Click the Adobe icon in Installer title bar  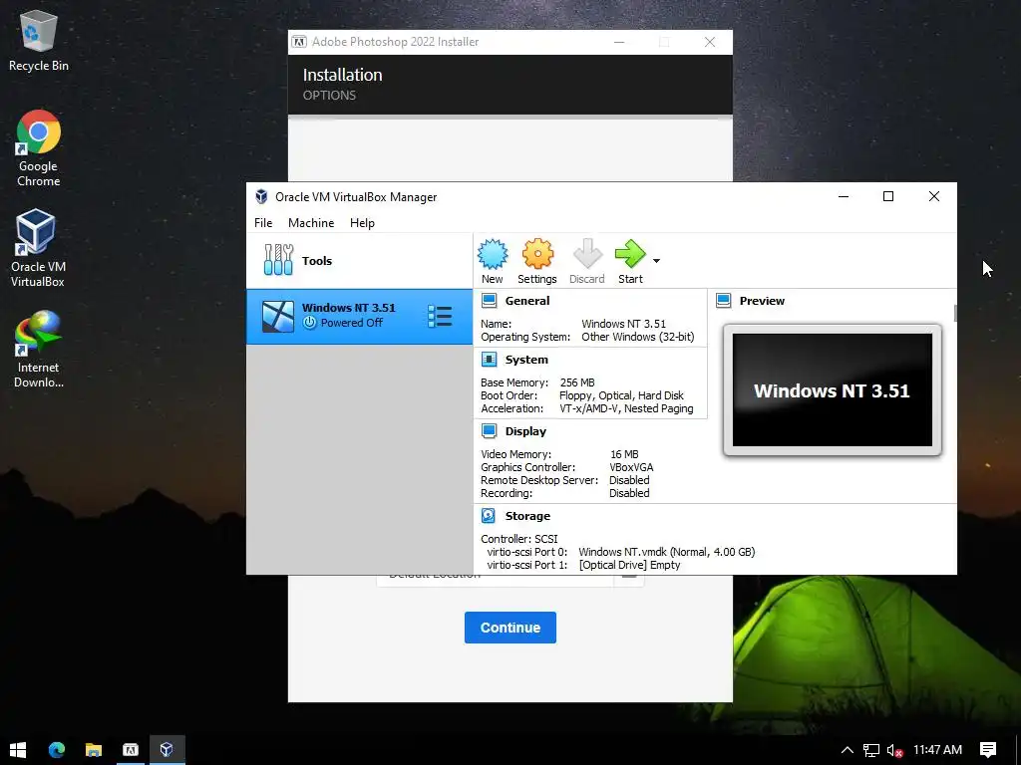tap(299, 42)
